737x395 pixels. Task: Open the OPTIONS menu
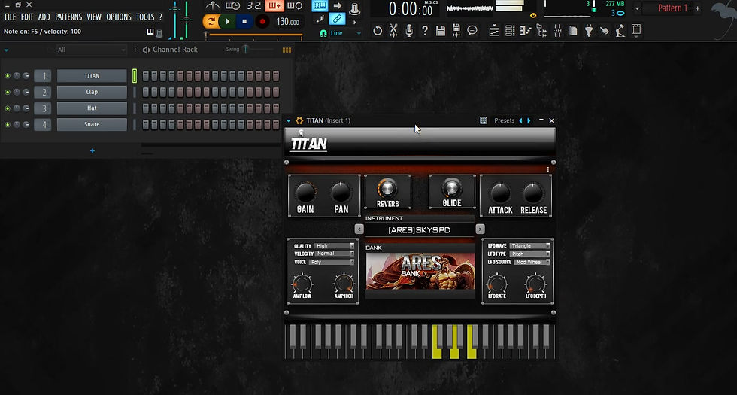pos(119,17)
